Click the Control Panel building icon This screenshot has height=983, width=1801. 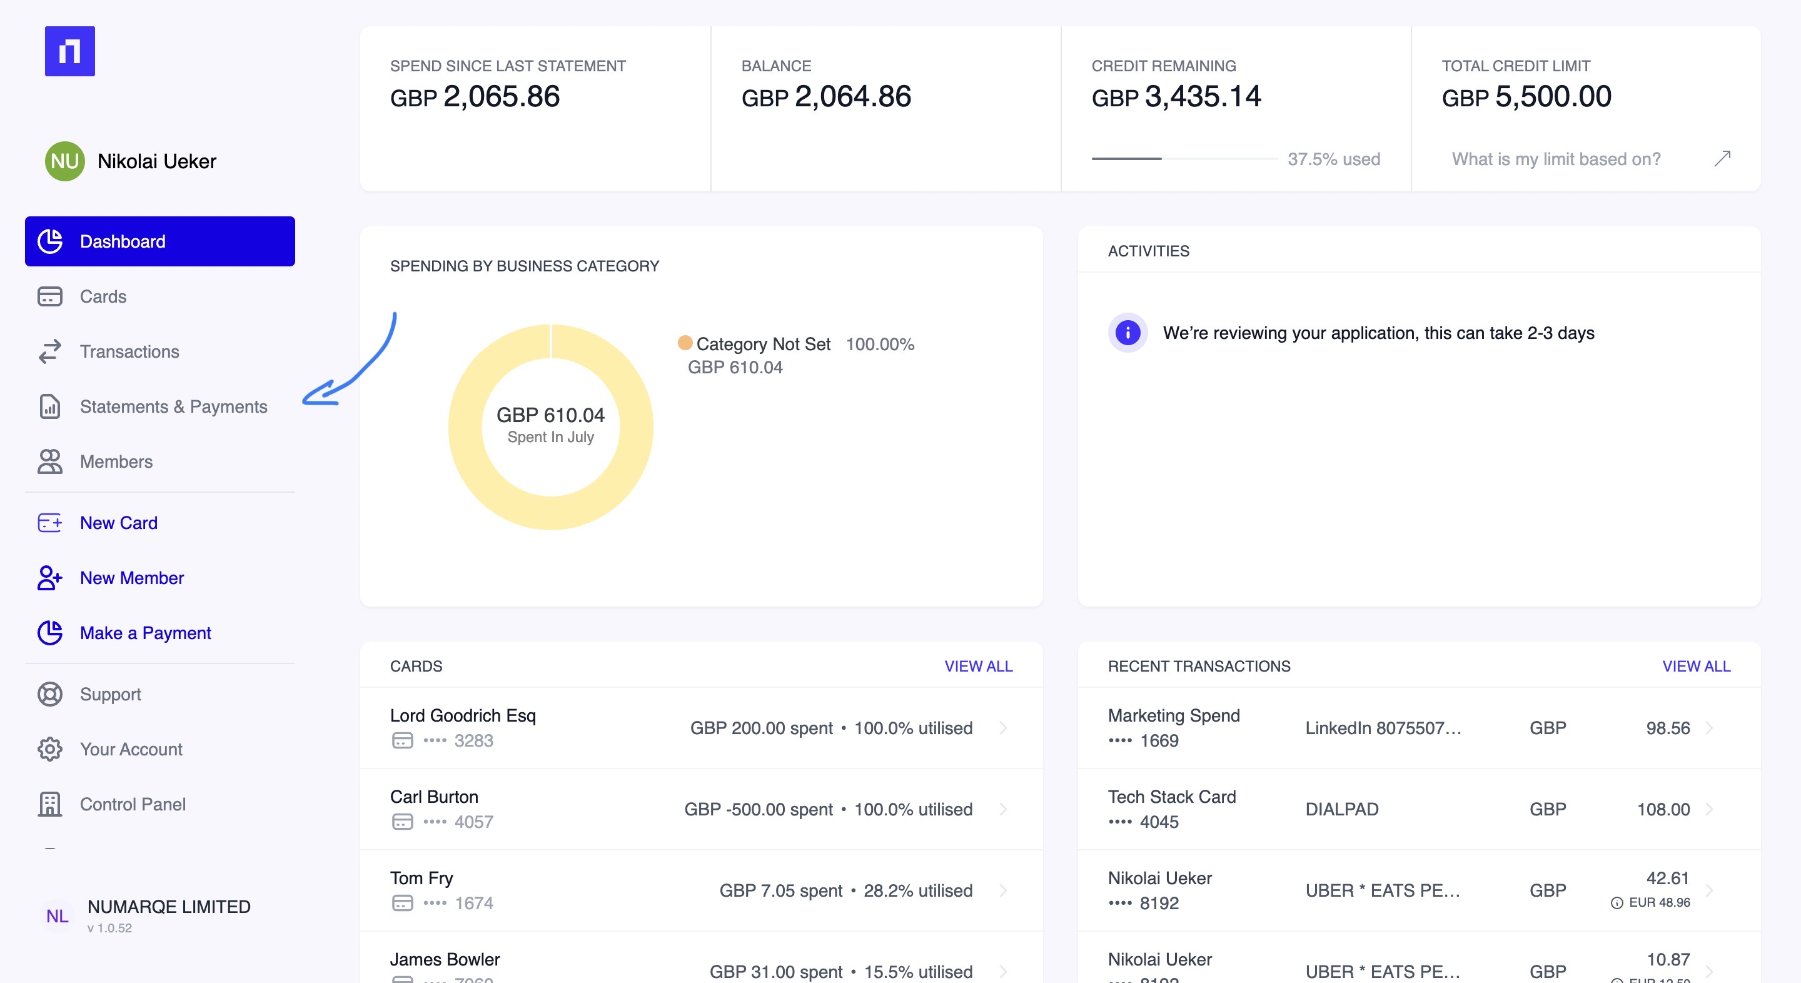tap(49, 804)
